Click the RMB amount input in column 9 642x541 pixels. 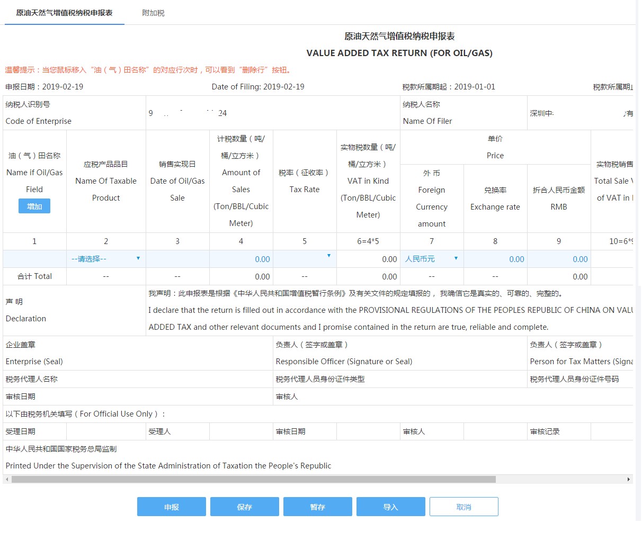(559, 259)
